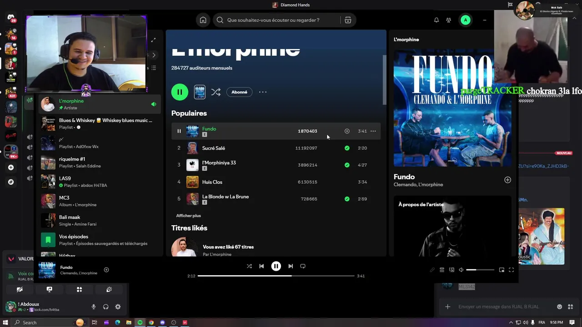Open LAS9 playlist in library
The image size is (582, 327).
coord(100,182)
